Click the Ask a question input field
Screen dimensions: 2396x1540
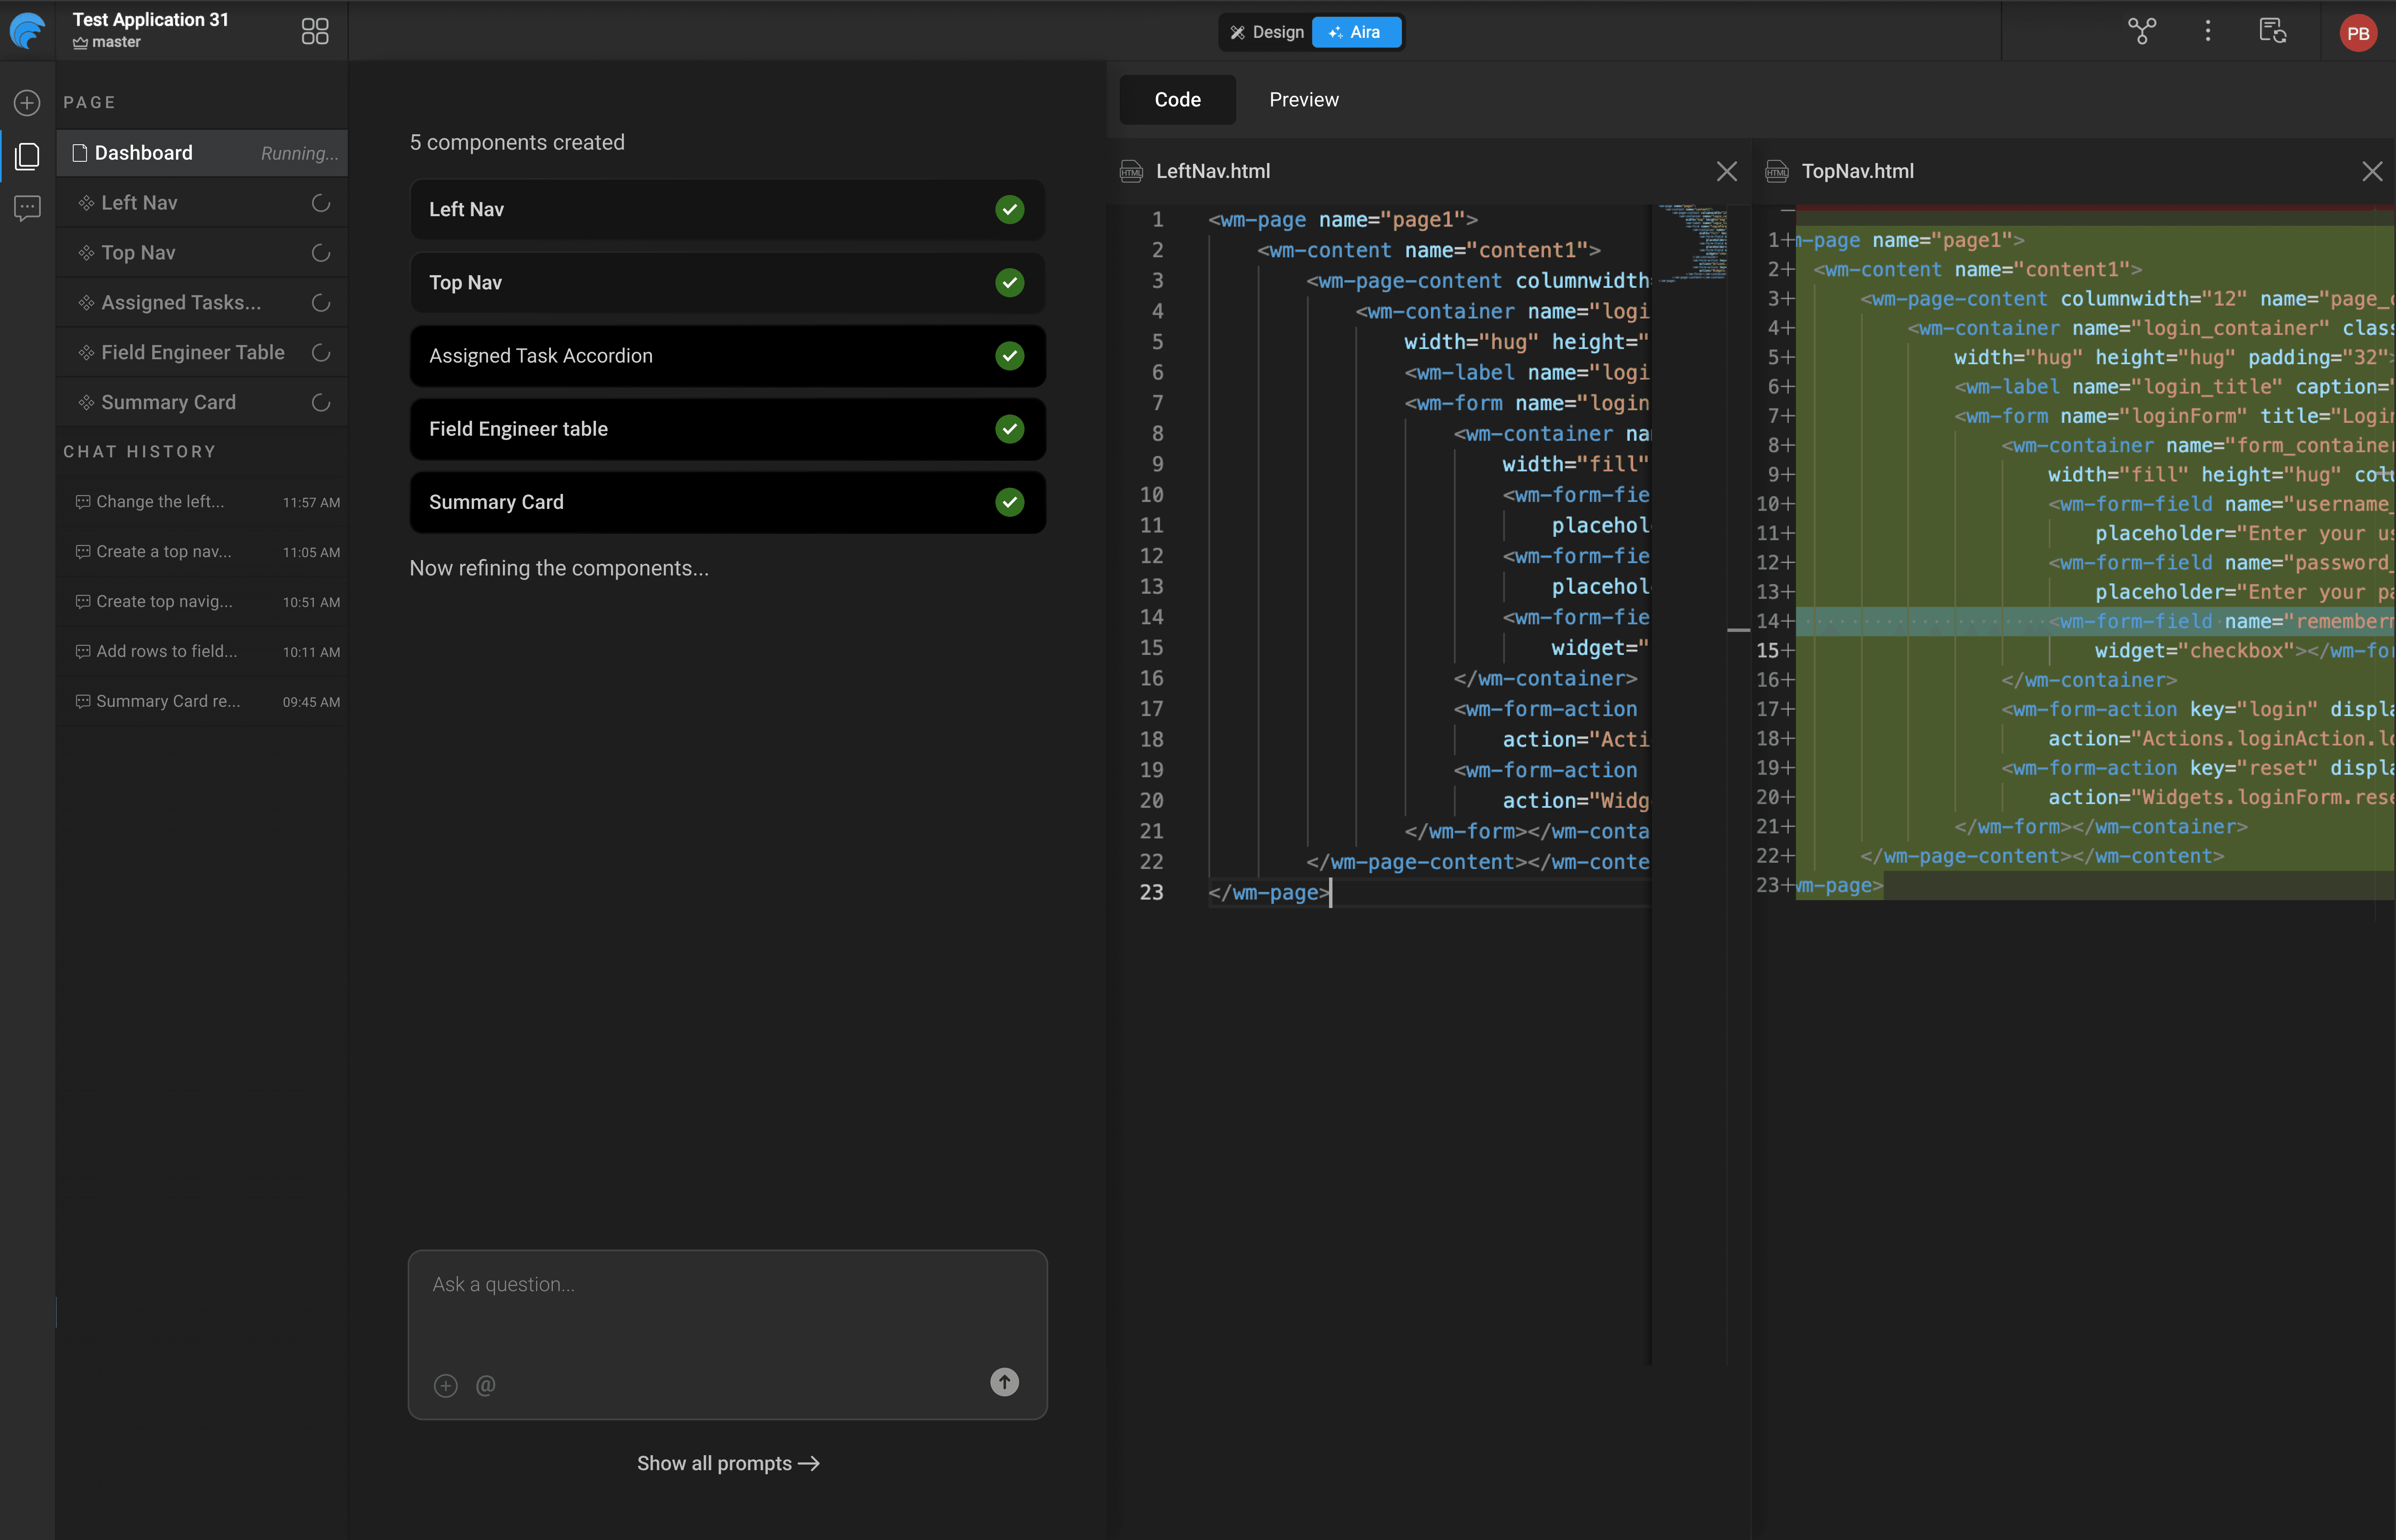pyautogui.click(x=727, y=1285)
